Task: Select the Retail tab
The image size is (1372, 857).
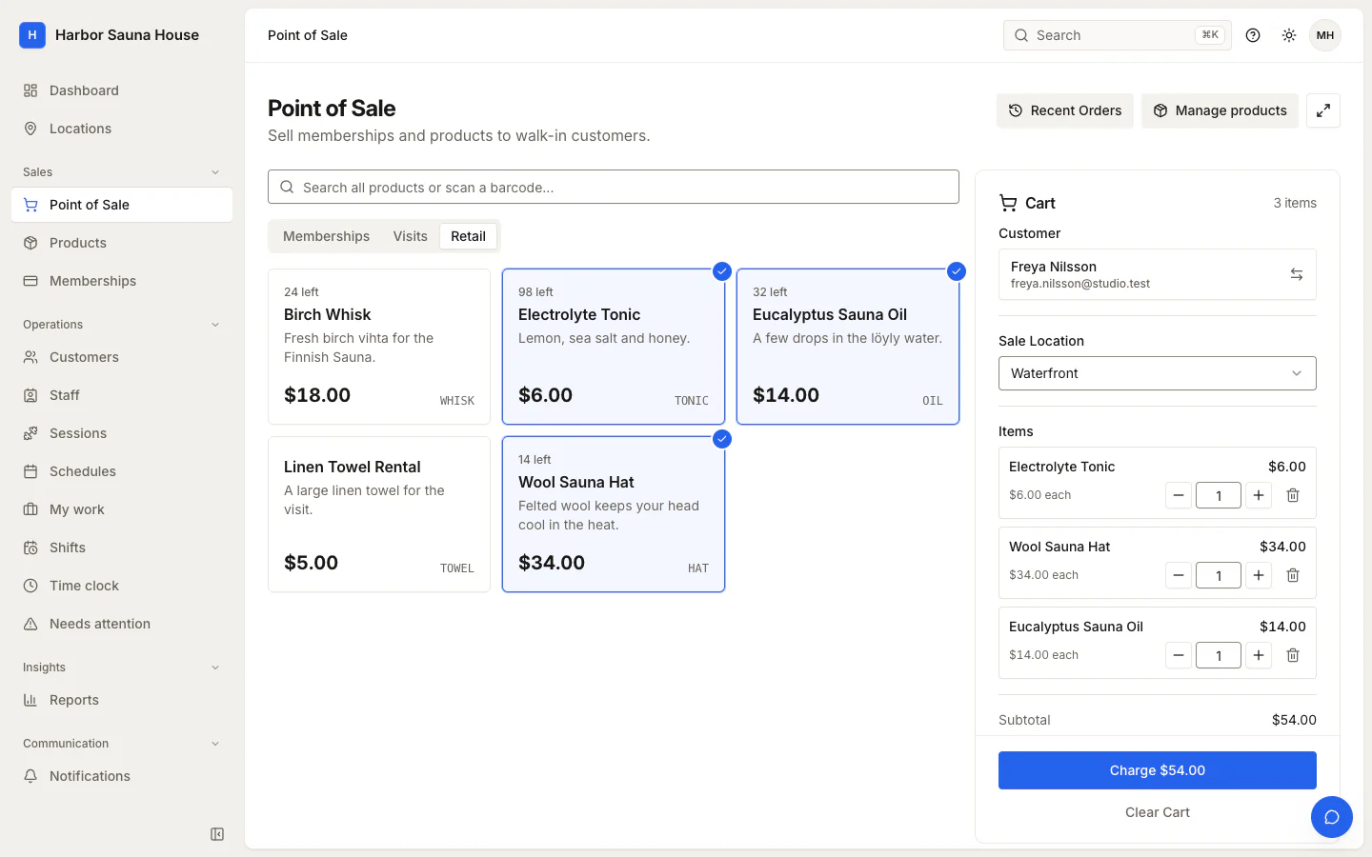Action: click(x=468, y=236)
